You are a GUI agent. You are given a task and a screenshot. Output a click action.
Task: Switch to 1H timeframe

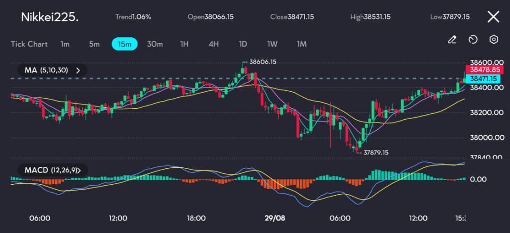click(184, 44)
